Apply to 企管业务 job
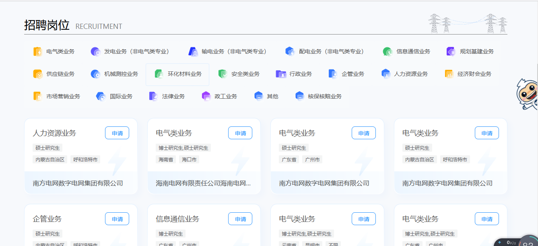This screenshot has height=246, width=538. [x=117, y=219]
